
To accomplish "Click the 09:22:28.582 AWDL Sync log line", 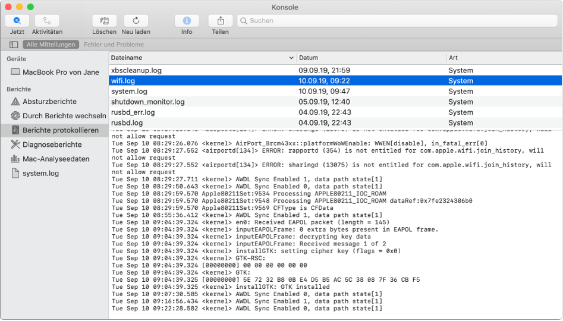I will tap(247, 309).
